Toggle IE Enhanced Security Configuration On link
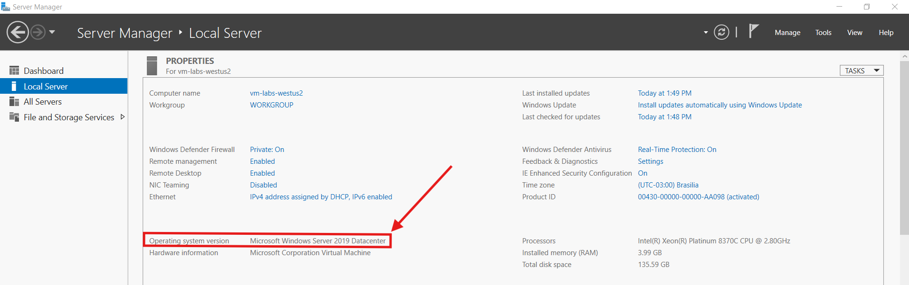Image resolution: width=909 pixels, height=285 pixels. [642, 173]
